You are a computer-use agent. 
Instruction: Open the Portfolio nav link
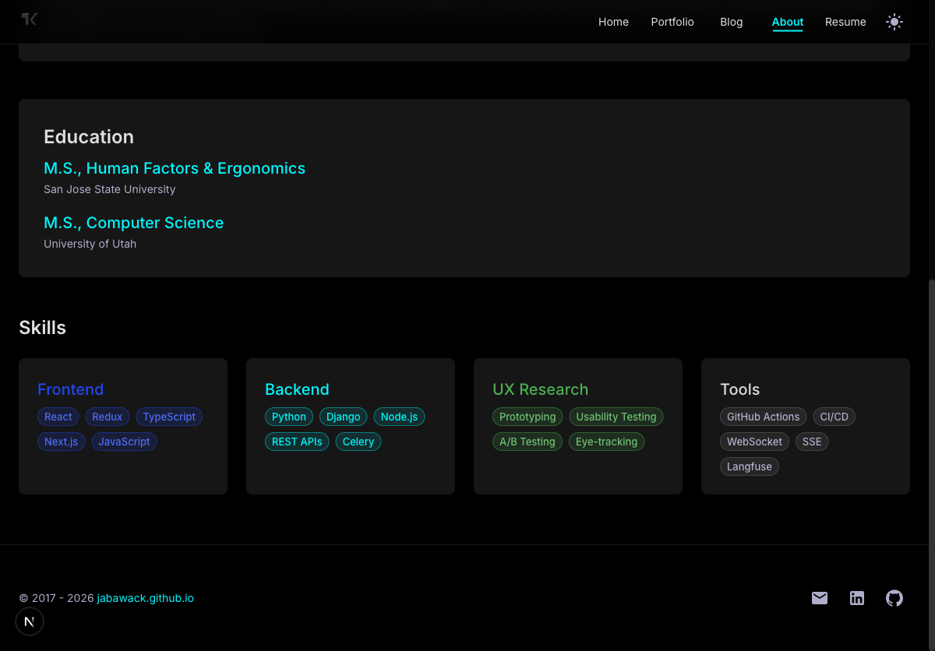tap(672, 22)
